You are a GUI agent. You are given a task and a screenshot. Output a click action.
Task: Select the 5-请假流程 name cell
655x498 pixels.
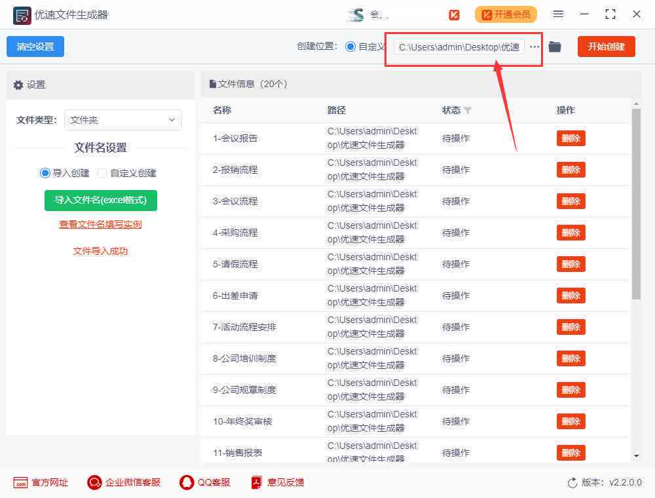point(235,264)
